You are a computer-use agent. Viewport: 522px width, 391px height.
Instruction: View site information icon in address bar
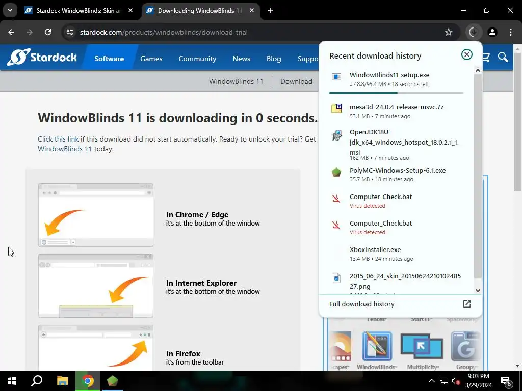pos(70,32)
